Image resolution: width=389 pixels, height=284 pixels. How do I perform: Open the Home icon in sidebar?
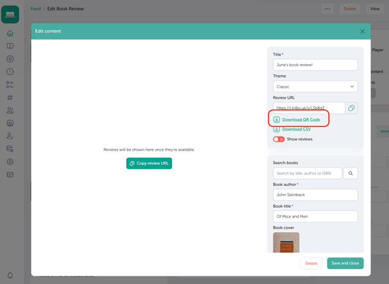click(10, 33)
